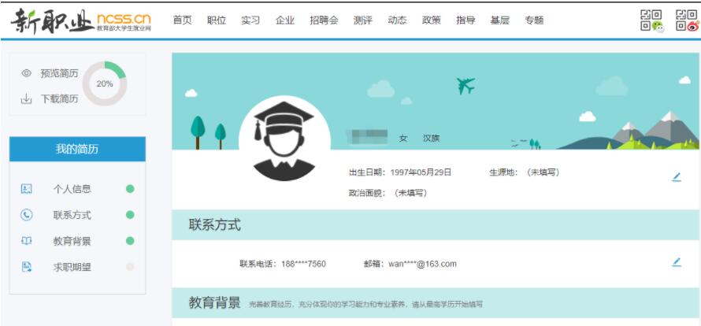Click the 联系方式 section heading

click(214, 224)
